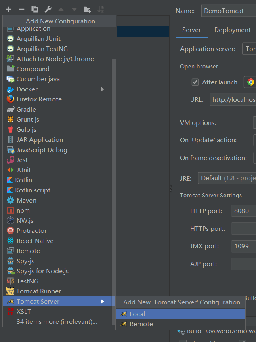
Task: Click the Name field containing DemoTomcat
Action: point(229,11)
